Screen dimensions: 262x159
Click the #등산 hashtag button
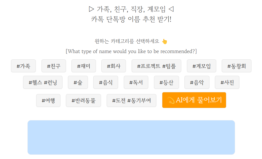[166, 82]
